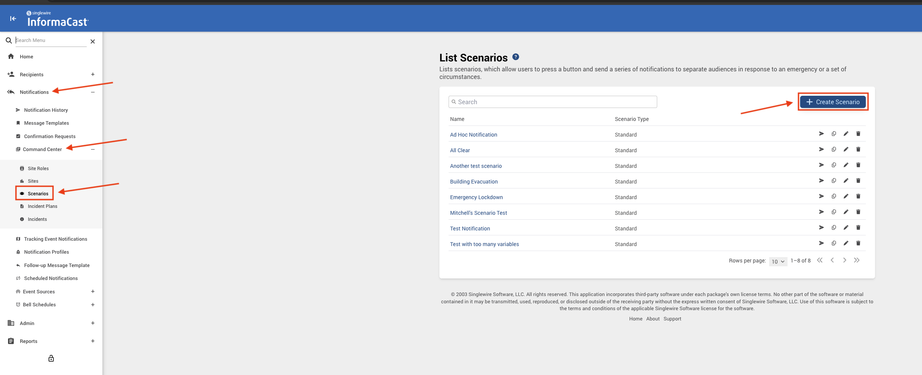Click the Create Scenario button
The image size is (922, 375).
(x=833, y=102)
